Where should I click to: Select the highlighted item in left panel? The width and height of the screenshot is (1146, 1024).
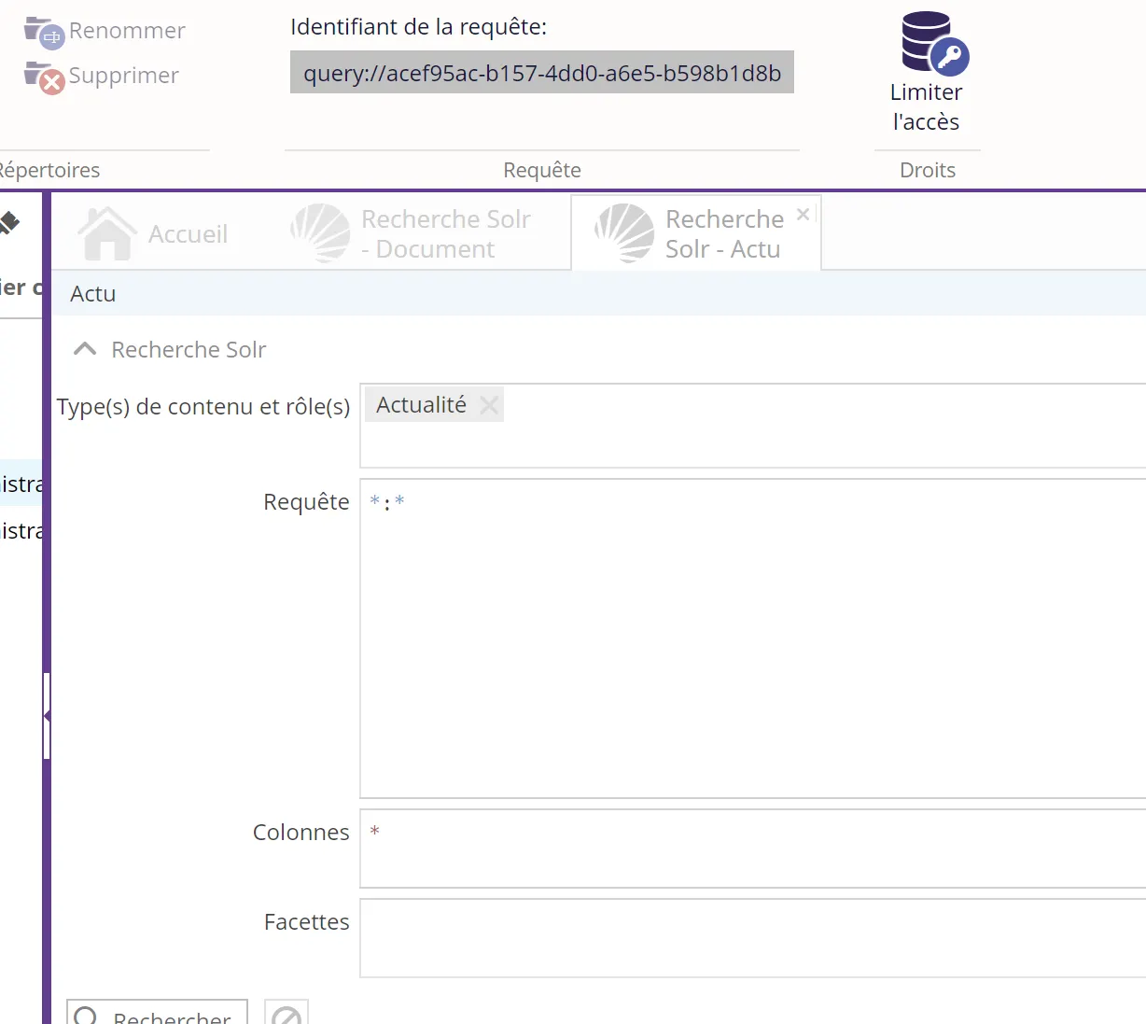21,484
